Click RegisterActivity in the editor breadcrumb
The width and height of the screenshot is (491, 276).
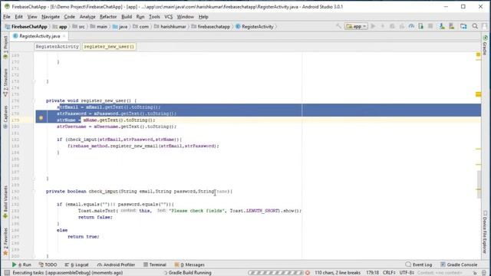(x=57, y=46)
